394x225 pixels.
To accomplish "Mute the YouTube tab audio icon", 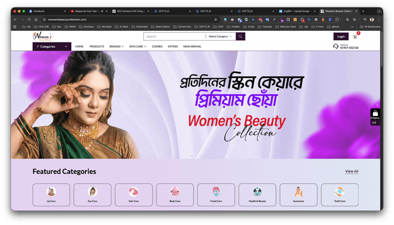I will [102, 11].
